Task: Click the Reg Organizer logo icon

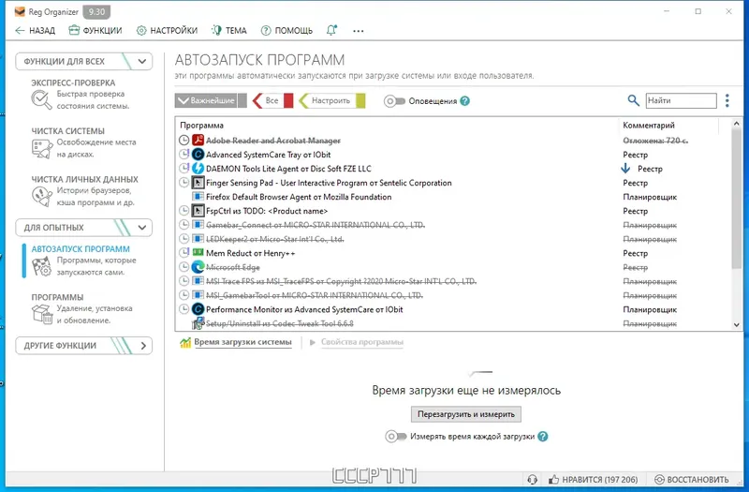Action: [20, 11]
